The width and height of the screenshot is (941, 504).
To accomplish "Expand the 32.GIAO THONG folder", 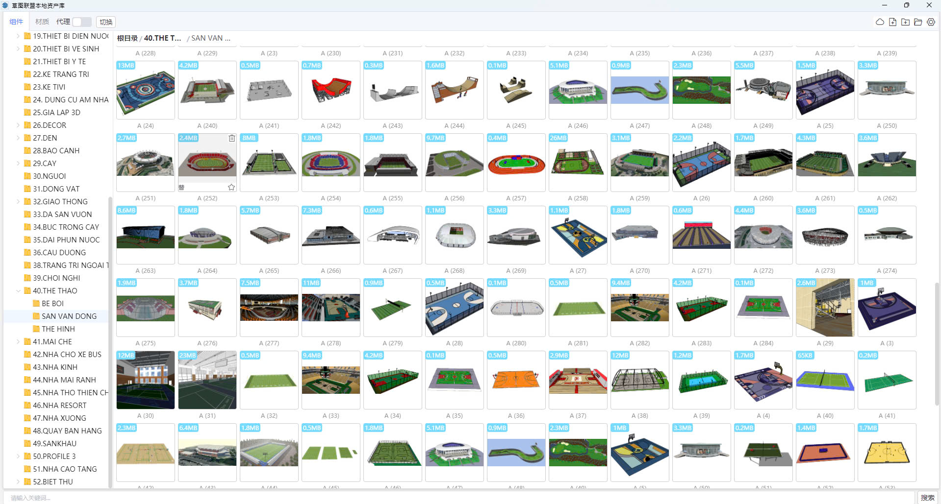I will [18, 201].
